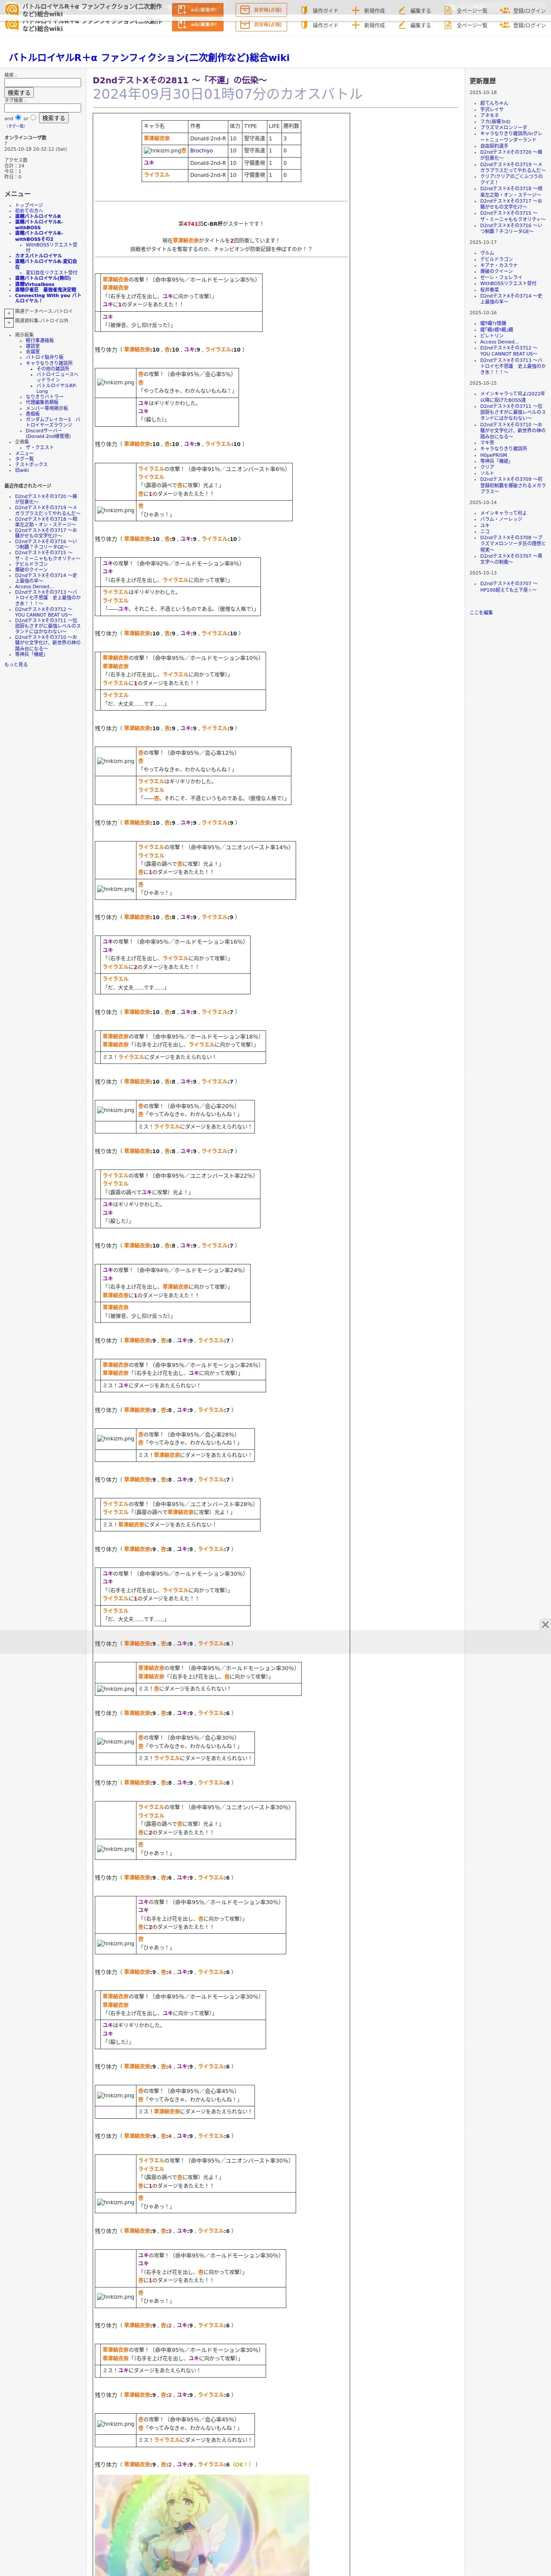Click 検索する button under keyword field

coord(19,93)
